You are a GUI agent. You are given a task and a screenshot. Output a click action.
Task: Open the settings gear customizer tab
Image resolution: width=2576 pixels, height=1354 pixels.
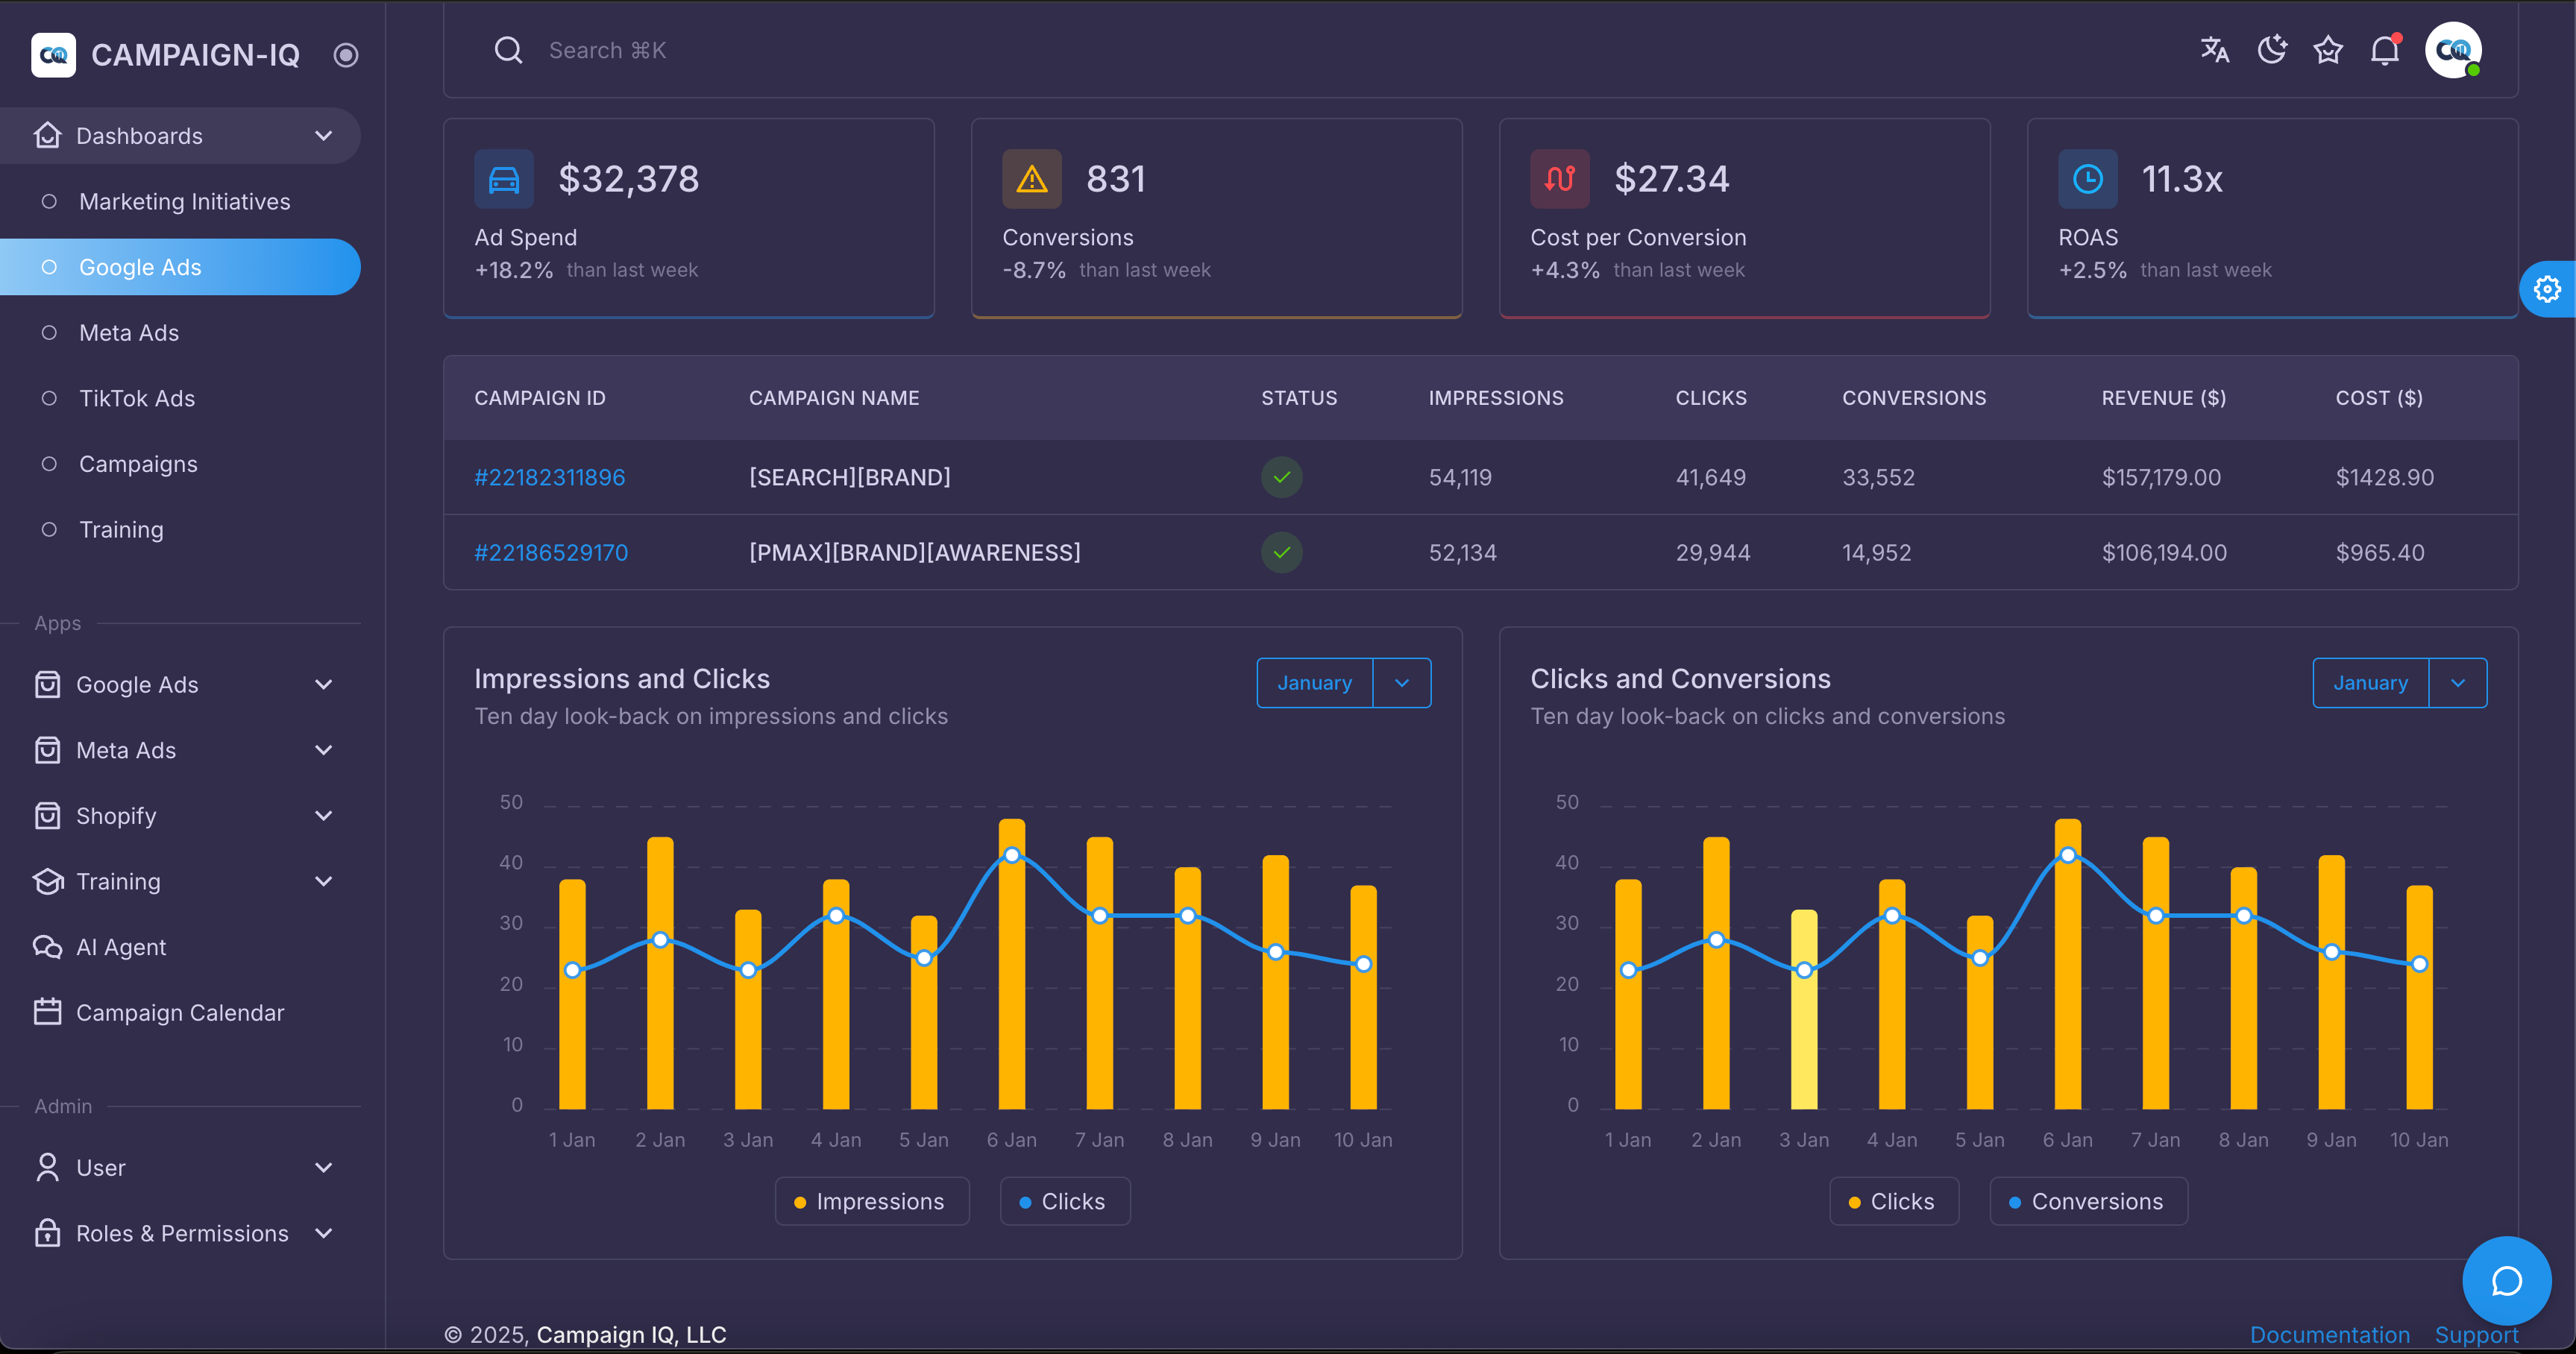coord(2547,290)
